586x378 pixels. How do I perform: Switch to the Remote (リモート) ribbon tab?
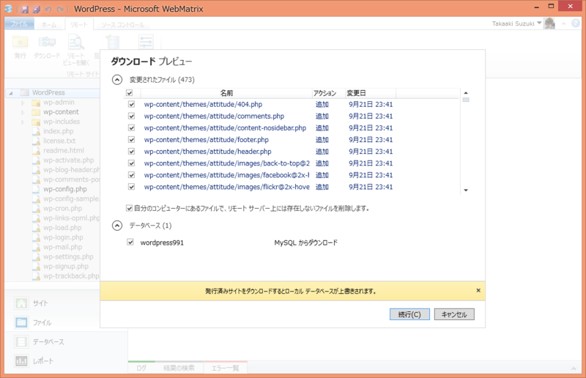pyautogui.click(x=79, y=25)
